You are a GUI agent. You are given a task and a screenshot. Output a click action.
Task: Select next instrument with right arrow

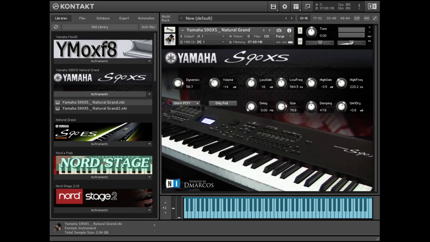[269, 30]
